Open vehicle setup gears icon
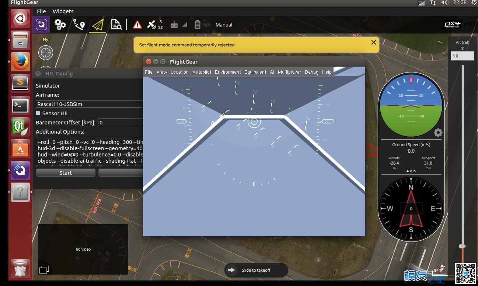Screen dimensions: 478x286 (60, 25)
